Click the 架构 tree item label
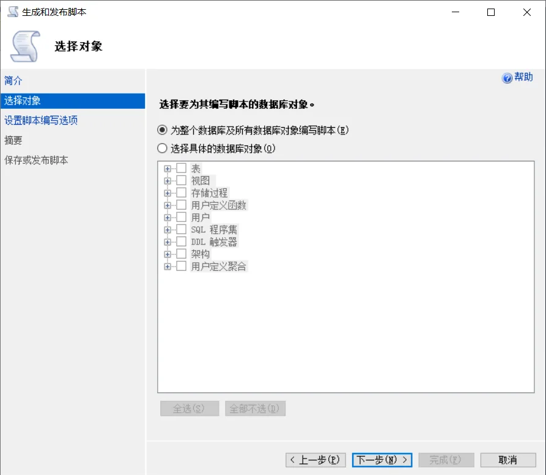 (201, 254)
